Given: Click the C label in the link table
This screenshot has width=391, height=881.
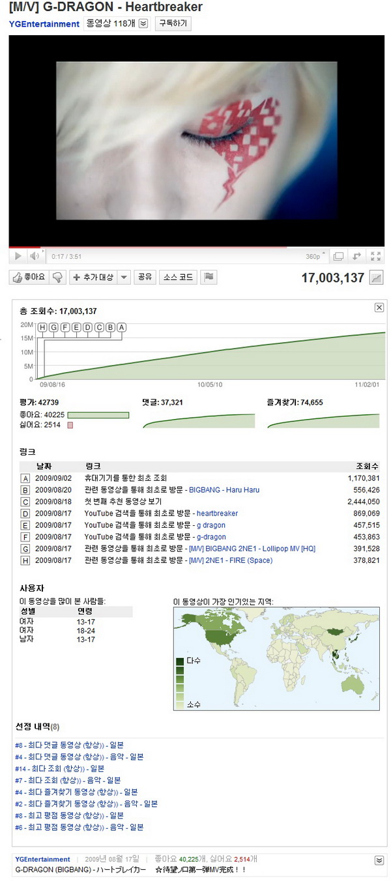Looking at the screenshot, I should coord(25,502).
